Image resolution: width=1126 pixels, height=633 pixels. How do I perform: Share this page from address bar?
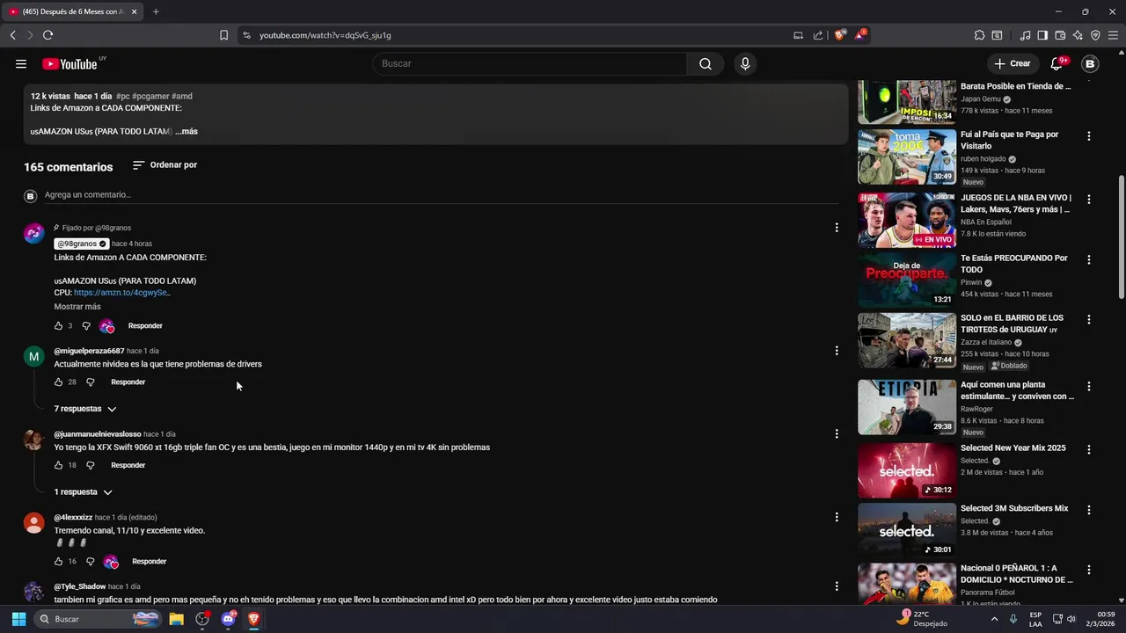pos(818,35)
